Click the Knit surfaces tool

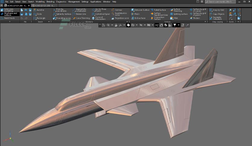pos(138,18)
